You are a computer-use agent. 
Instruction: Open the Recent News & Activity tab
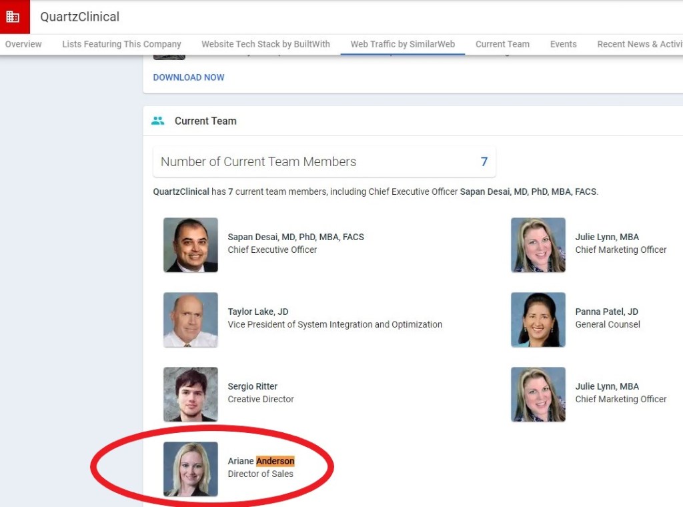639,44
